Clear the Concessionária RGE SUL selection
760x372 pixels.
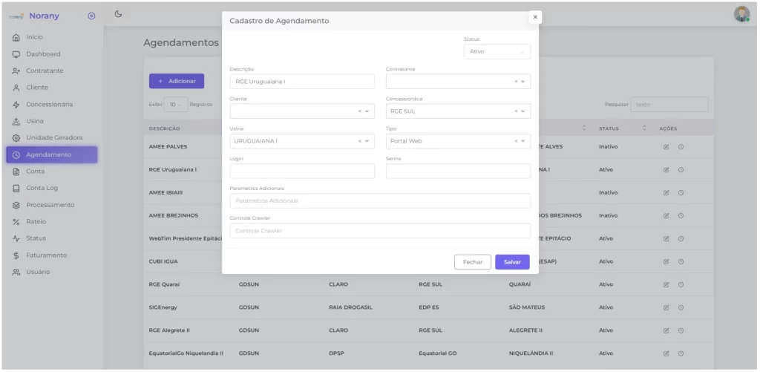(516, 111)
